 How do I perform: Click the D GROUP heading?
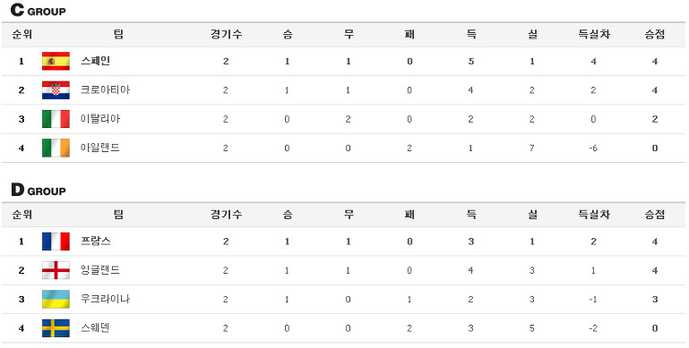[x=39, y=191]
